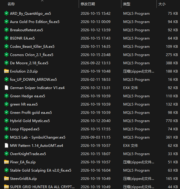The height and width of the screenshot is (189, 180).
Task: Click the ARD_By_QuantAlgo_.ex5 file icon
Action: [x=6, y=13]
